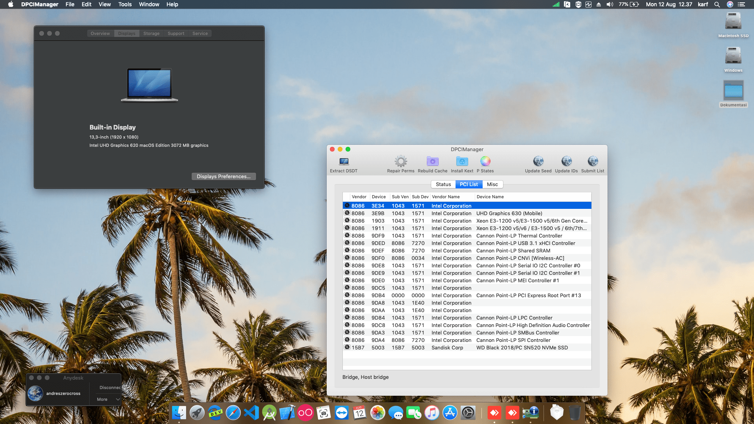
Task: Click the MacBook image in About window
Action: tap(149, 85)
